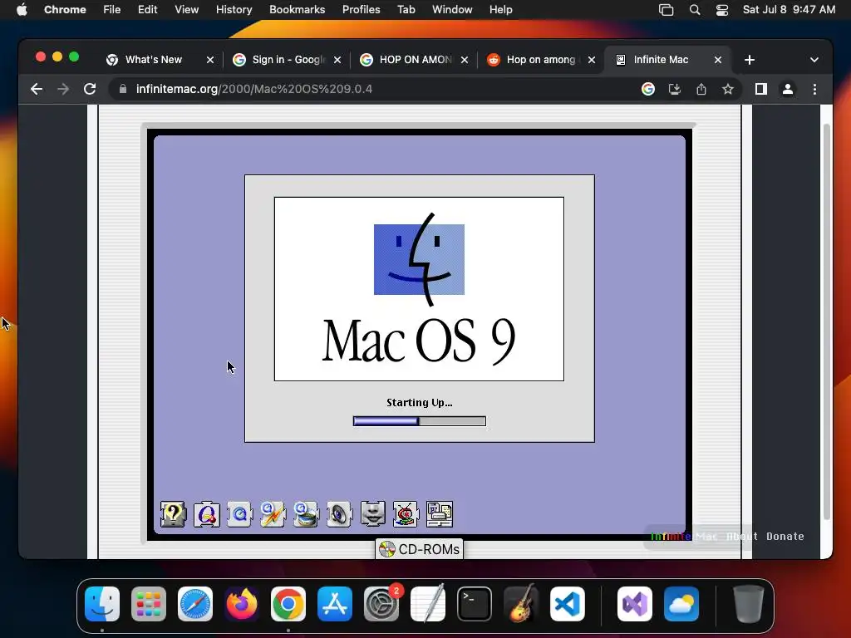Image resolution: width=851 pixels, height=638 pixels.
Task: Close the Hop on among Reddit tab
Action: (592, 60)
